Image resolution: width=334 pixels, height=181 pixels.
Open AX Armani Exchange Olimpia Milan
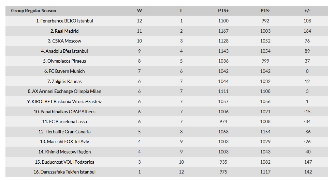point(64,91)
